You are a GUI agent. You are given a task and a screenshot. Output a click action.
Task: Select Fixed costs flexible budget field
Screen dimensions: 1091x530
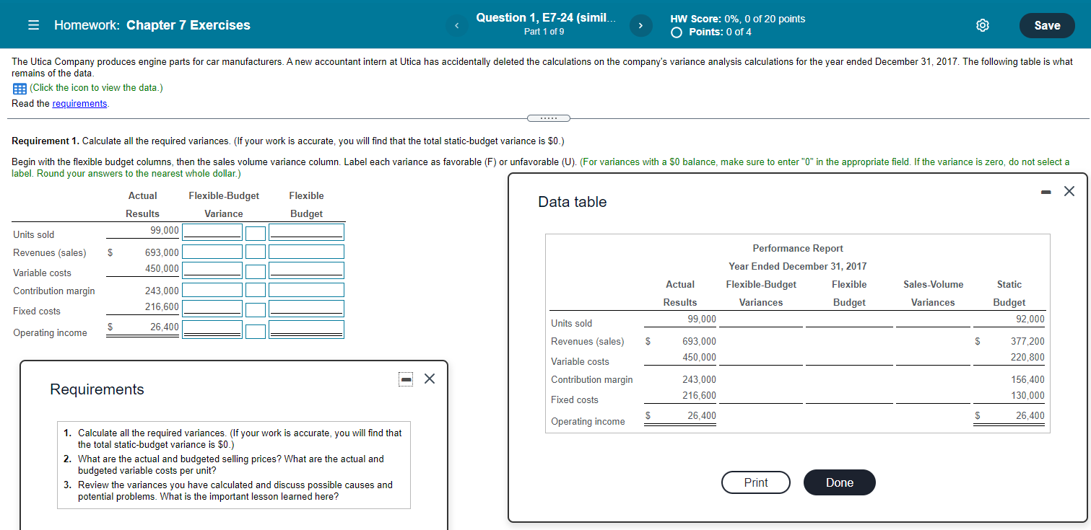(x=307, y=310)
